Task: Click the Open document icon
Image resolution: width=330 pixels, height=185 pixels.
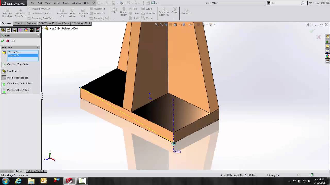Action: [106, 3]
